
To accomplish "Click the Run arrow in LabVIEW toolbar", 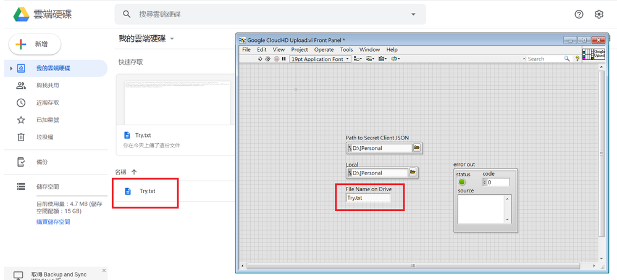I will coord(260,59).
